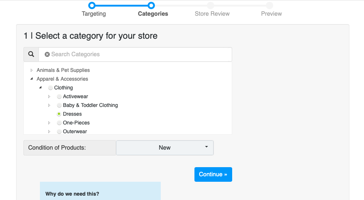Collapse the Clothing tree node arrow
The image size is (364, 200).
(x=40, y=88)
